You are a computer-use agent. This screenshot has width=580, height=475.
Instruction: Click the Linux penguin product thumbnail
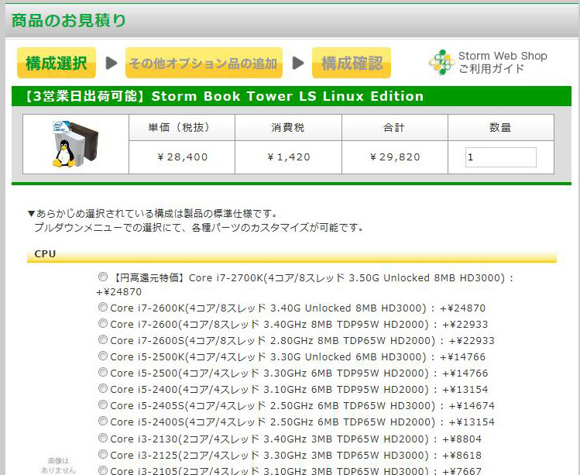click(x=75, y=143)
